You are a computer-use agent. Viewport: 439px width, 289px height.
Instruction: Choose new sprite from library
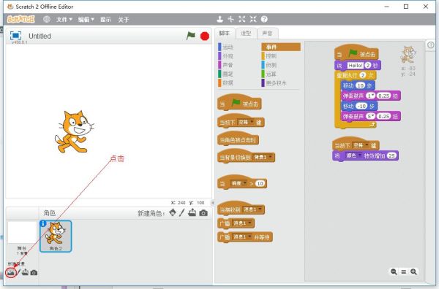173,213
